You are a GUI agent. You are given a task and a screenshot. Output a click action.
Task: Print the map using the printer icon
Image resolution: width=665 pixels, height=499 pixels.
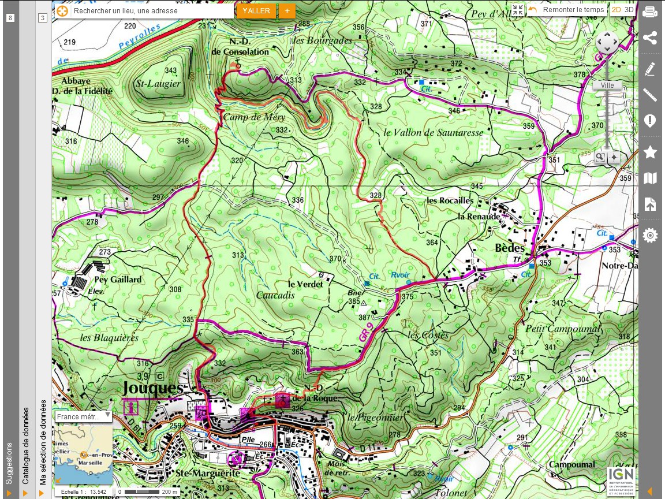(x=650, y=12)
